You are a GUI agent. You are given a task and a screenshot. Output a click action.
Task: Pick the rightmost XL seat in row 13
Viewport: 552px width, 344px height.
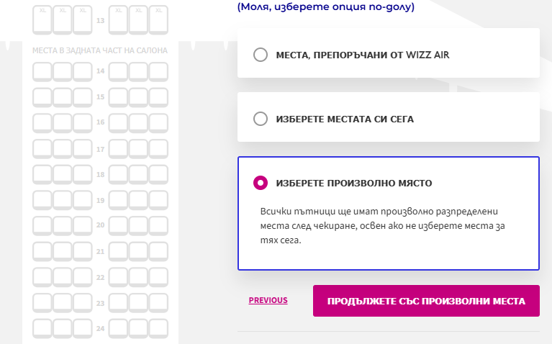[x=158, y=20]
